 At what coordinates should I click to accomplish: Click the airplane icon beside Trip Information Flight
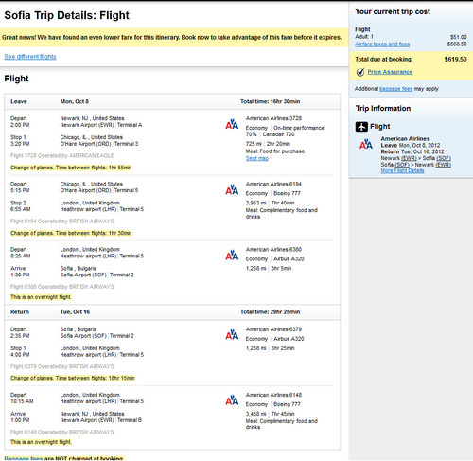[361, 127]
